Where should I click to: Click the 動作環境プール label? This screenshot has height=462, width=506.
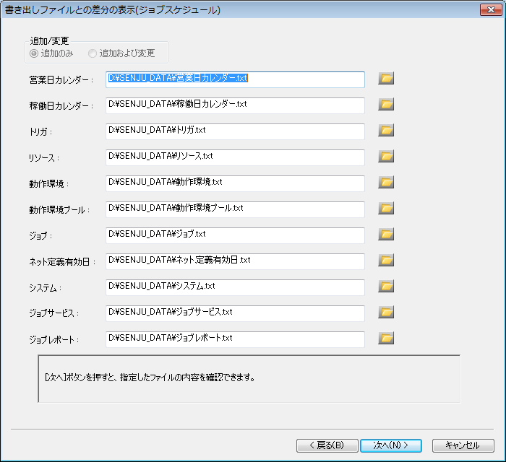point(59,210)
